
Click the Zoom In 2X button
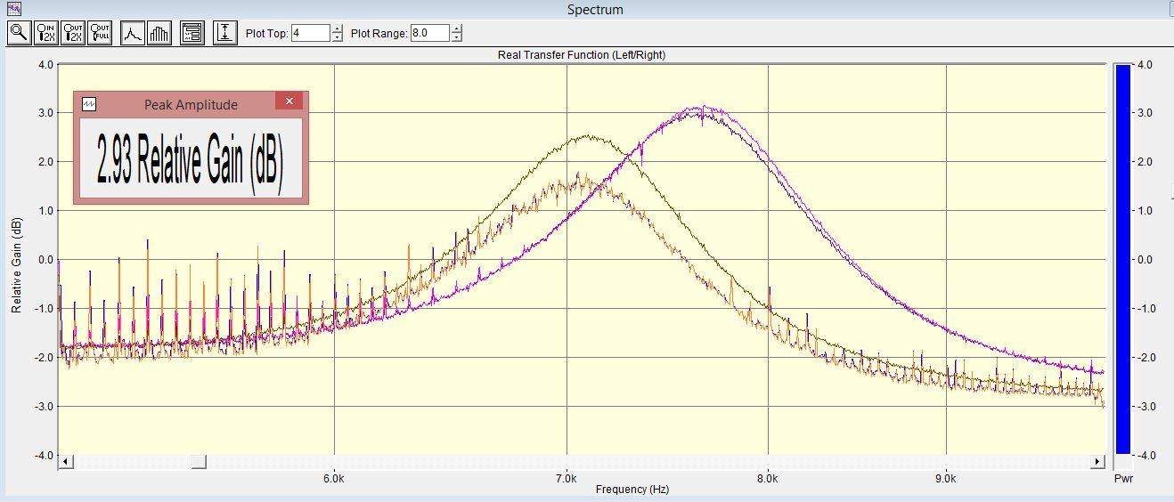pos(46,33)
